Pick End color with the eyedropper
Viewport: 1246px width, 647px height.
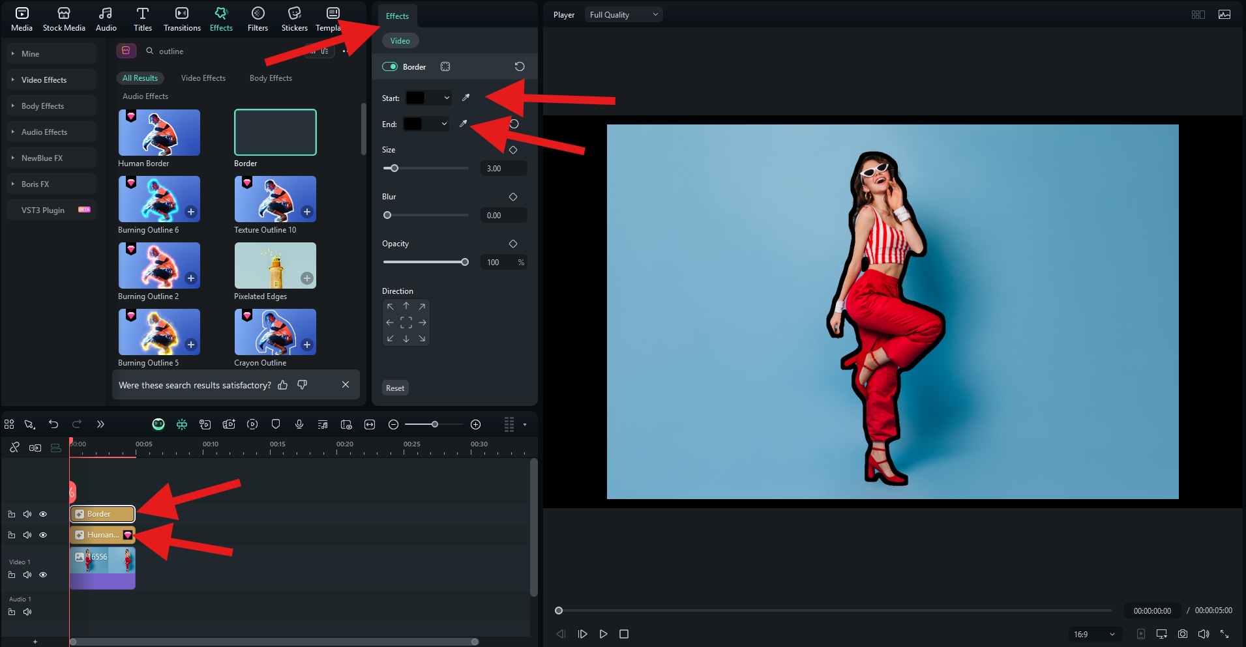point(463,124)
